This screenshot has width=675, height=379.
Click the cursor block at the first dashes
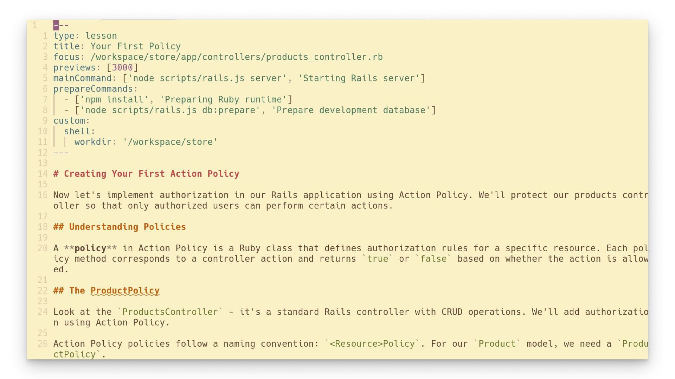tap(56, 25)
